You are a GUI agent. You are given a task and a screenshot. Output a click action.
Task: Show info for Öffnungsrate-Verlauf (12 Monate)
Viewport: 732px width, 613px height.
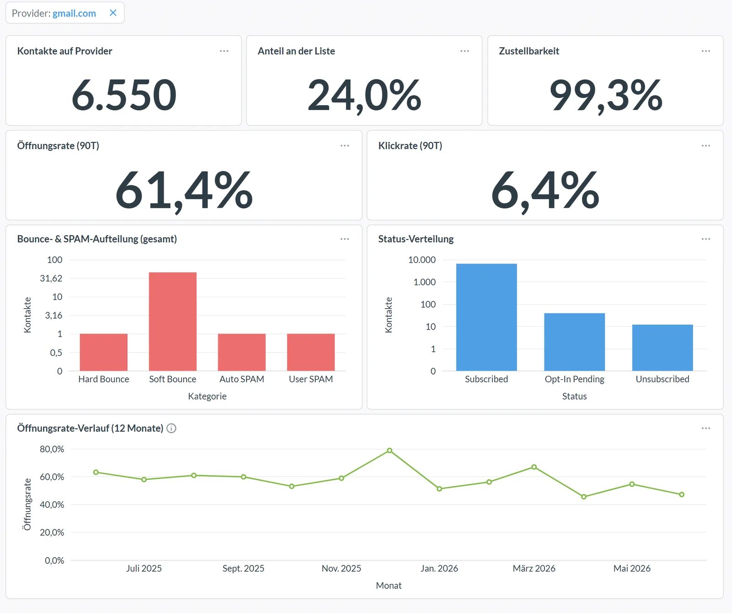click(x=172, y=428)
